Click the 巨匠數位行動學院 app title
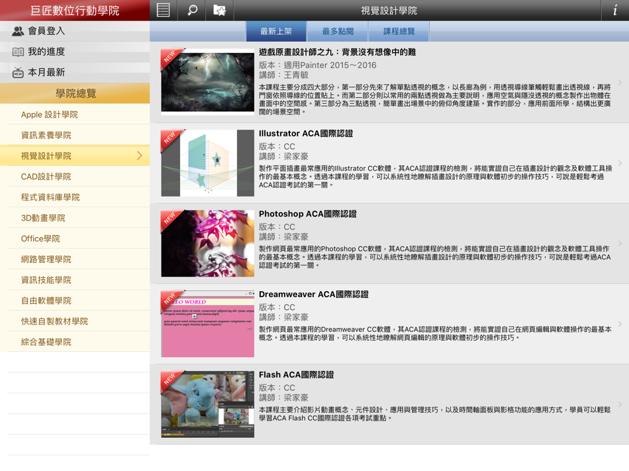This screenshot has height=471, width=629. 75,11
